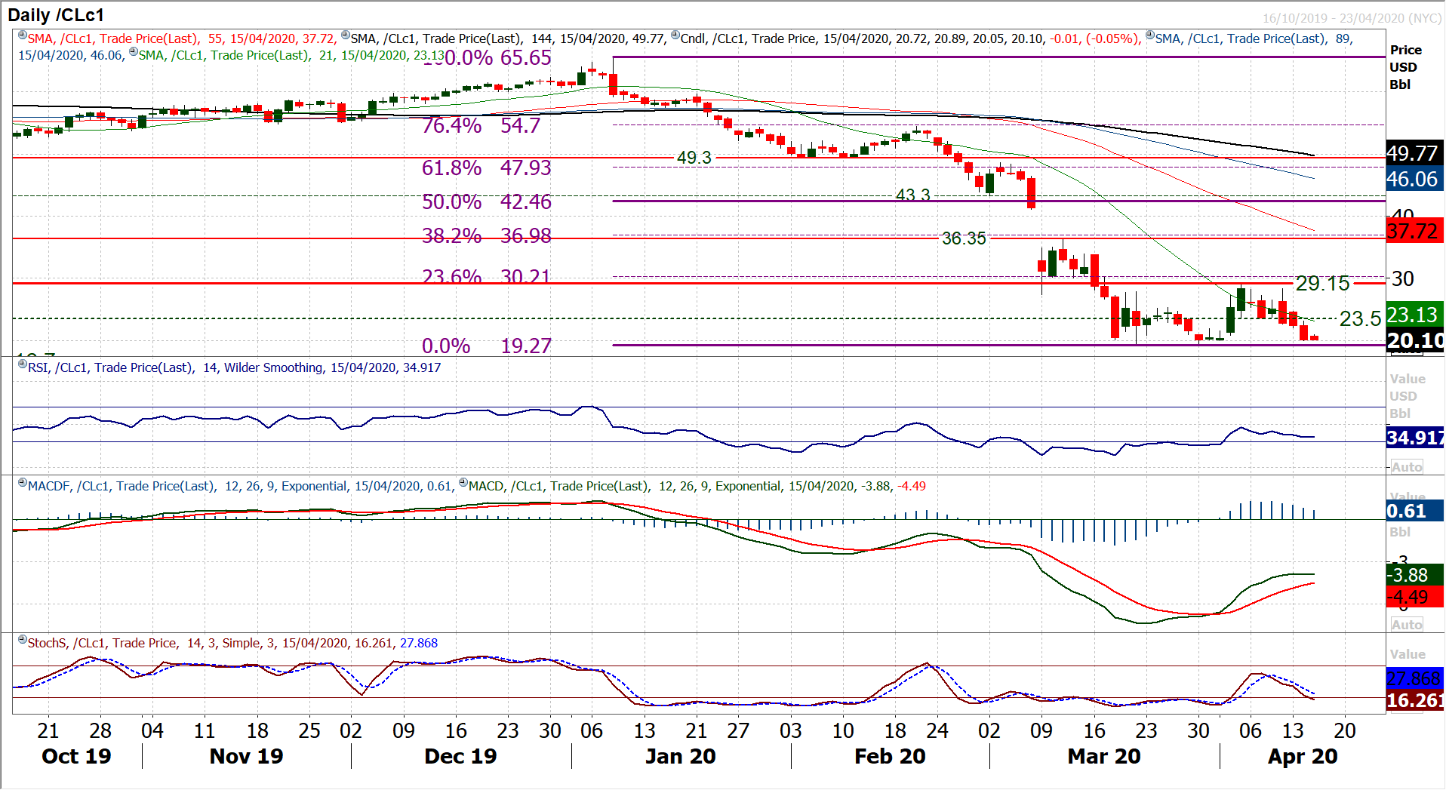Viewport: 1446px width, 790px height.
Task: Click the blue 27.868 stochastic value label
Action: click(1415, 678)
